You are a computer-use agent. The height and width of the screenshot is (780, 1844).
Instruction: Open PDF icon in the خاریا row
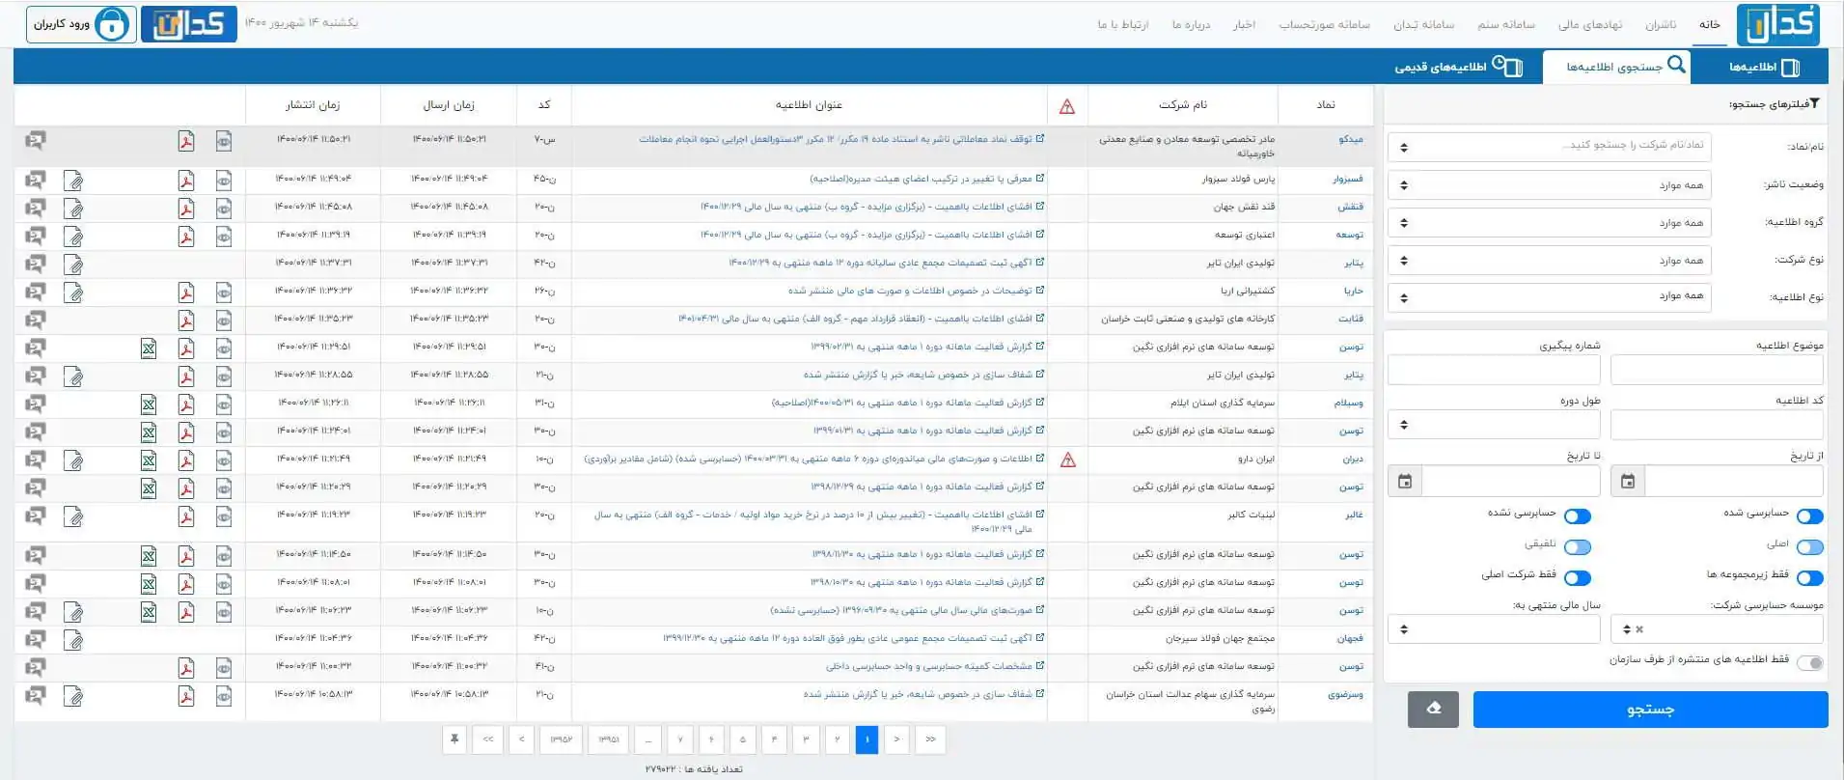[186, 292]
